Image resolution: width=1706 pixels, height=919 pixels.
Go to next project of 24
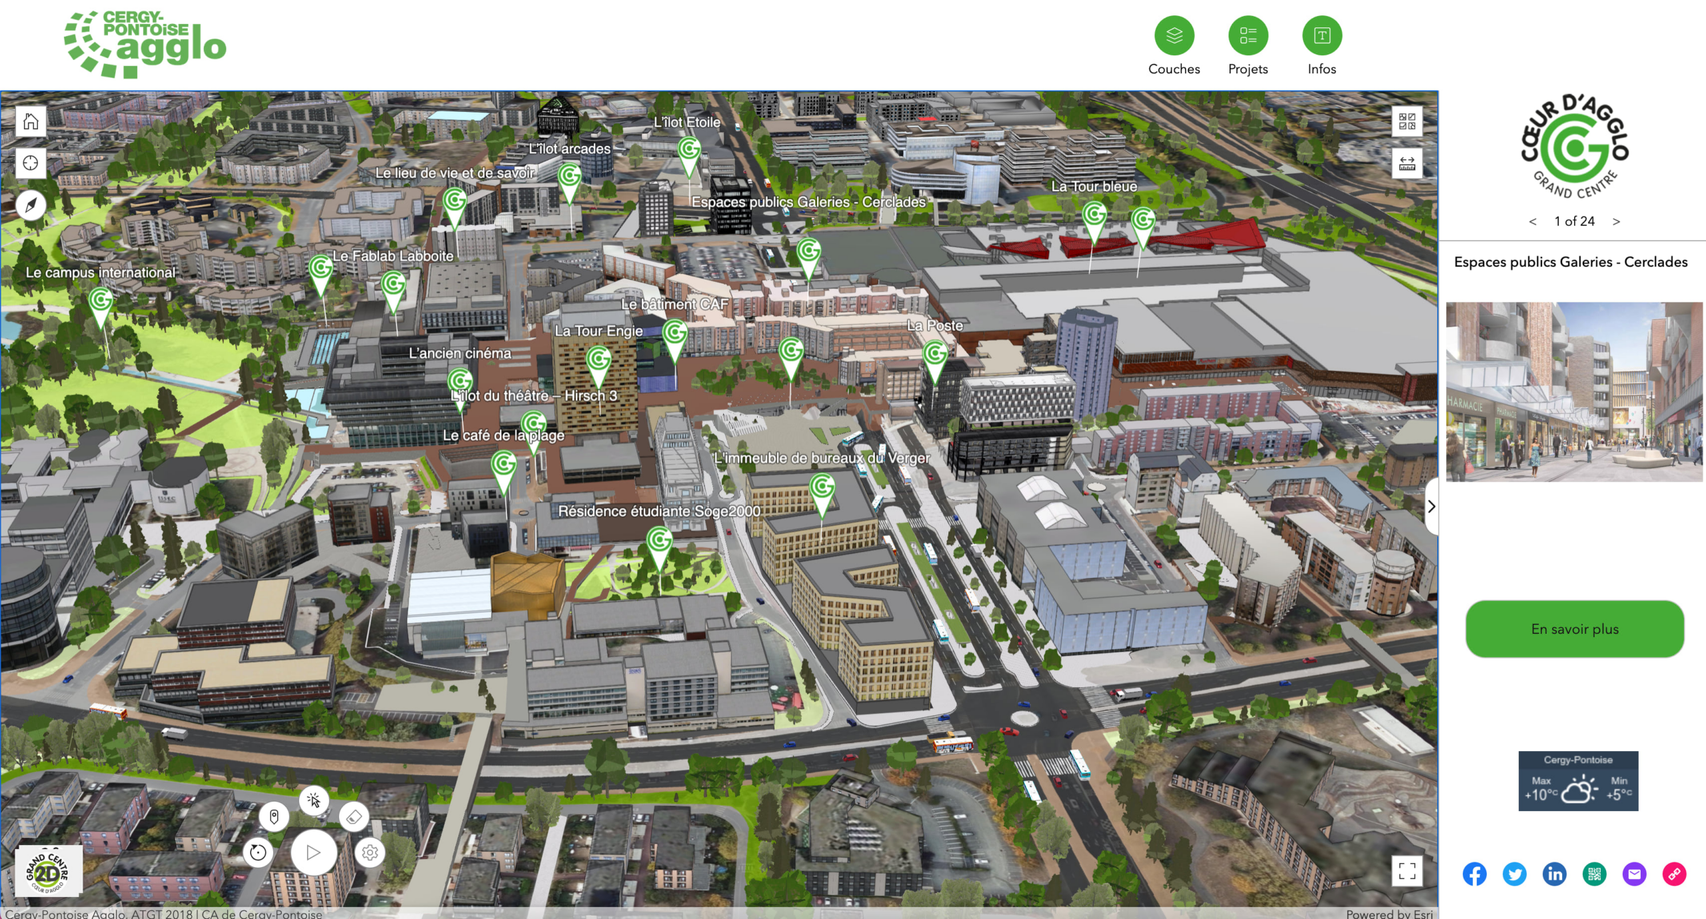tap(1616, 221)
